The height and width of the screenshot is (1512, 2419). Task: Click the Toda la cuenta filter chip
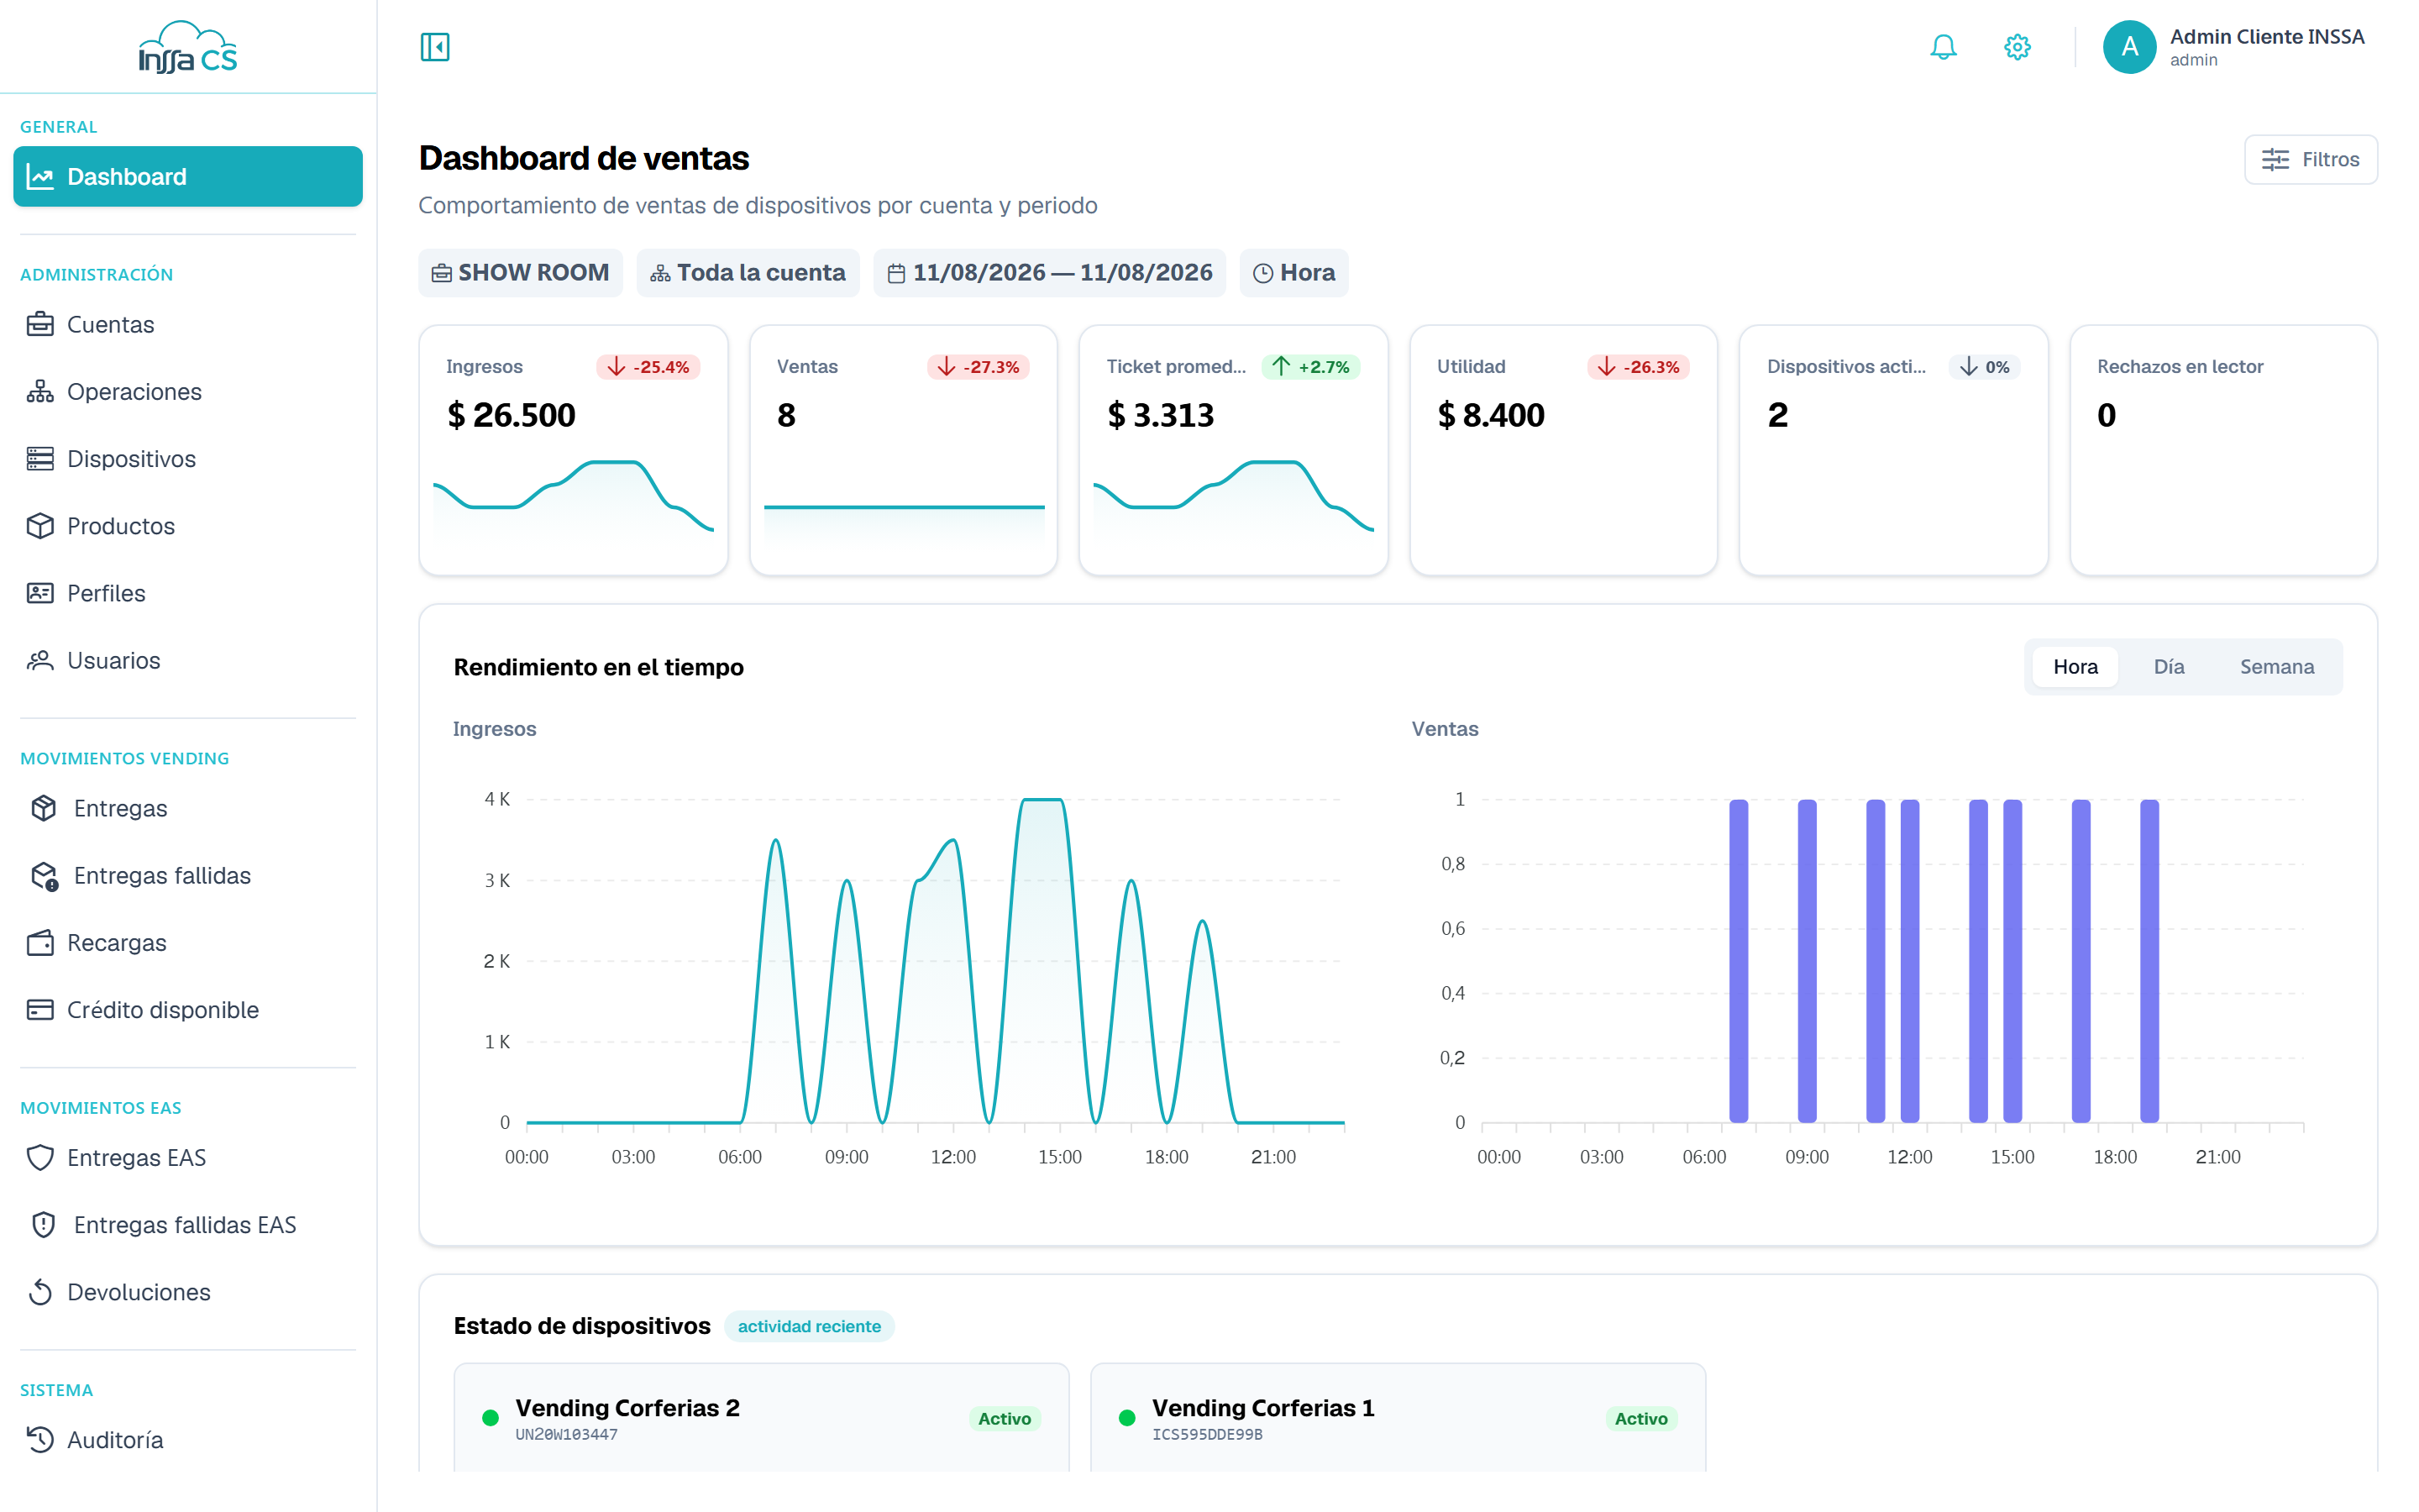pos(748,273)
